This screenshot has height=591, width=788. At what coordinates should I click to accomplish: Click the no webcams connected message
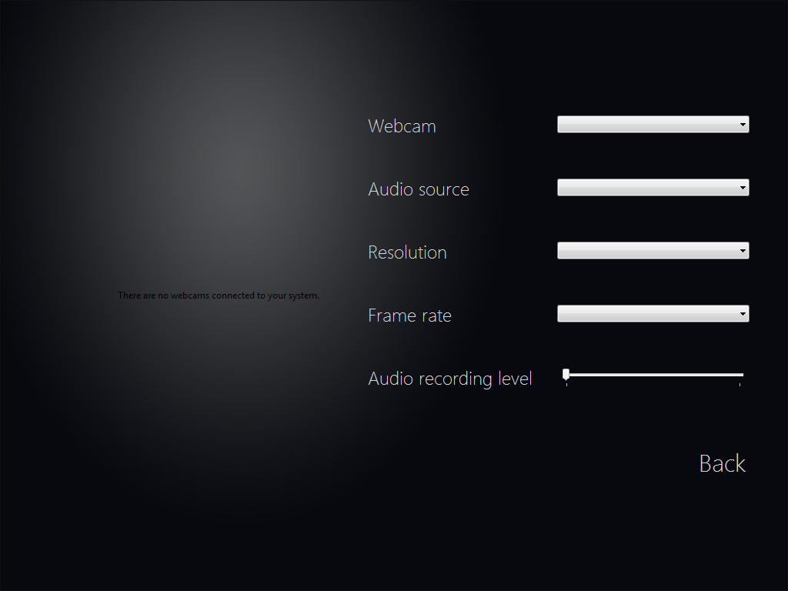tap(219, 295)
